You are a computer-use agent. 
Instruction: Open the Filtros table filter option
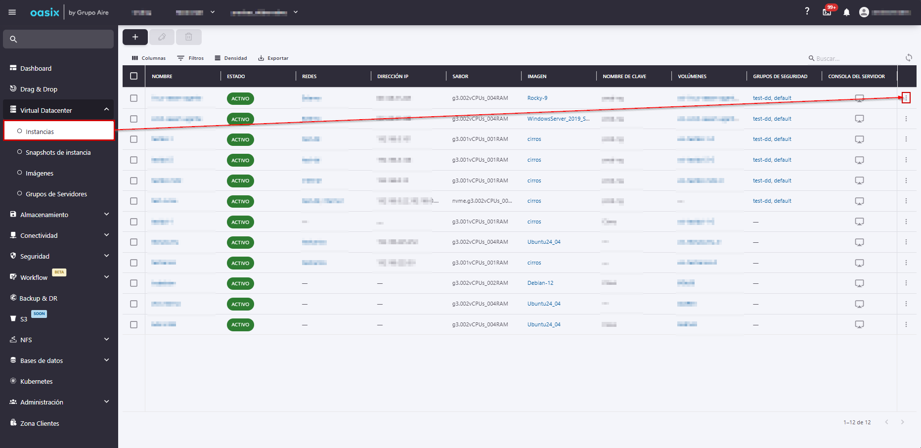pyautogui.click(x=191, y=58)
